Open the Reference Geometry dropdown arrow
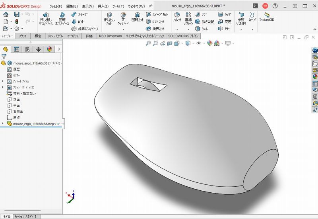Viewport: 318px width, 219px height. (241, 29)
